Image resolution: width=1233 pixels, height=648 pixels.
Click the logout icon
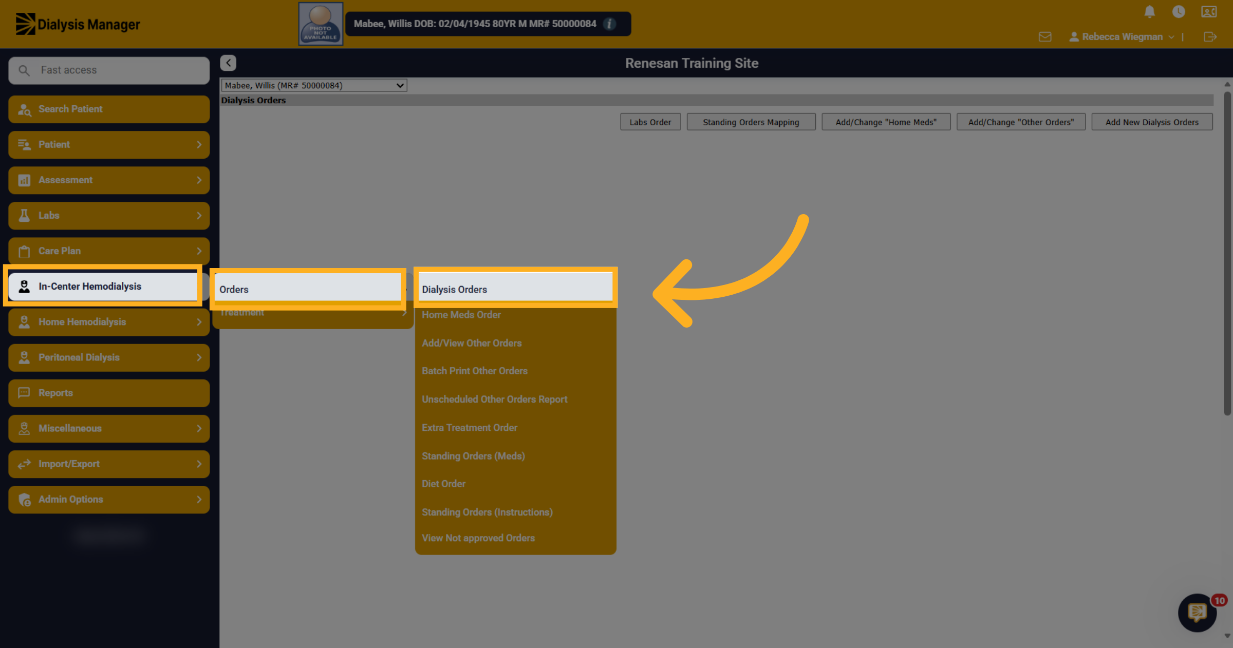[x=1210, y=37]
